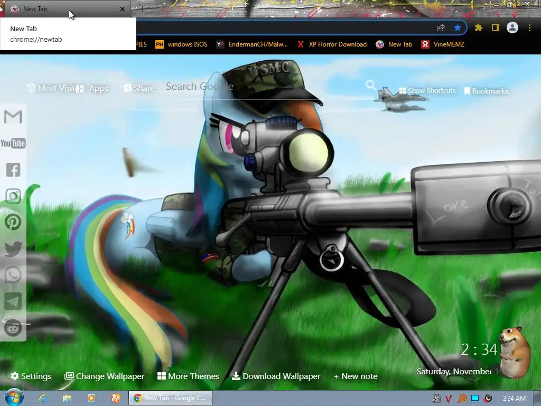Open the taskbar clock showing 2:34 AM

click(514, 399)
